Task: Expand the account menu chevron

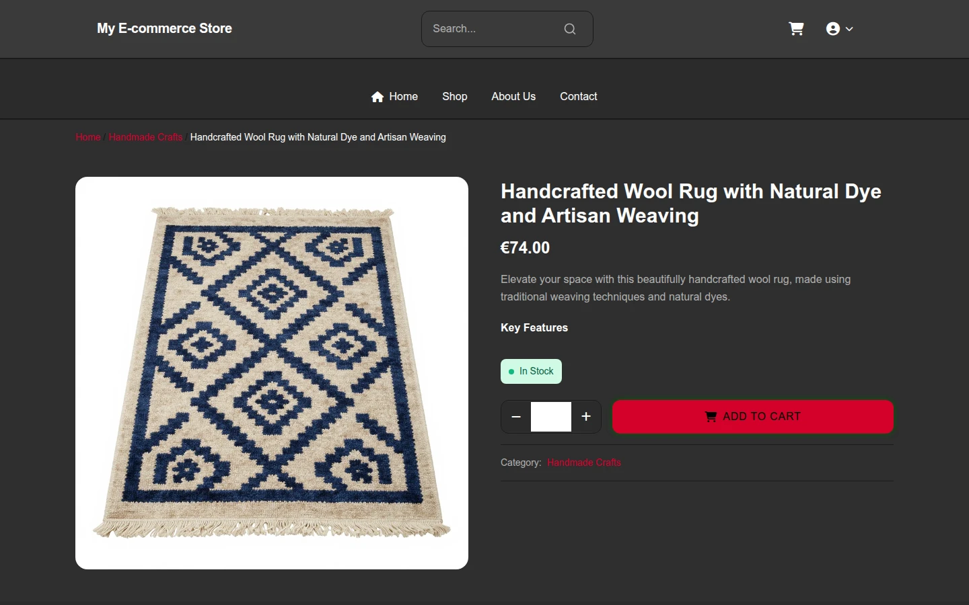Action: click(849, 29)
